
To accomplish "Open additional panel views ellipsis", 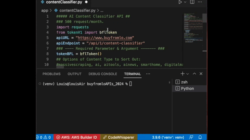I will [148, 74].
